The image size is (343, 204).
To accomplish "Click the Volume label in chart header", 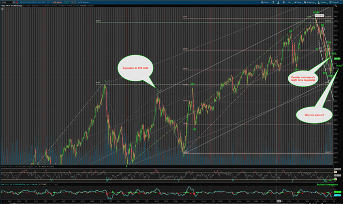I will coord(83,5).
